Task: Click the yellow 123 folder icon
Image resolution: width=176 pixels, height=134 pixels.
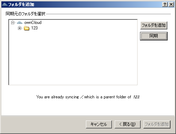Action: [x=27, y=28]
